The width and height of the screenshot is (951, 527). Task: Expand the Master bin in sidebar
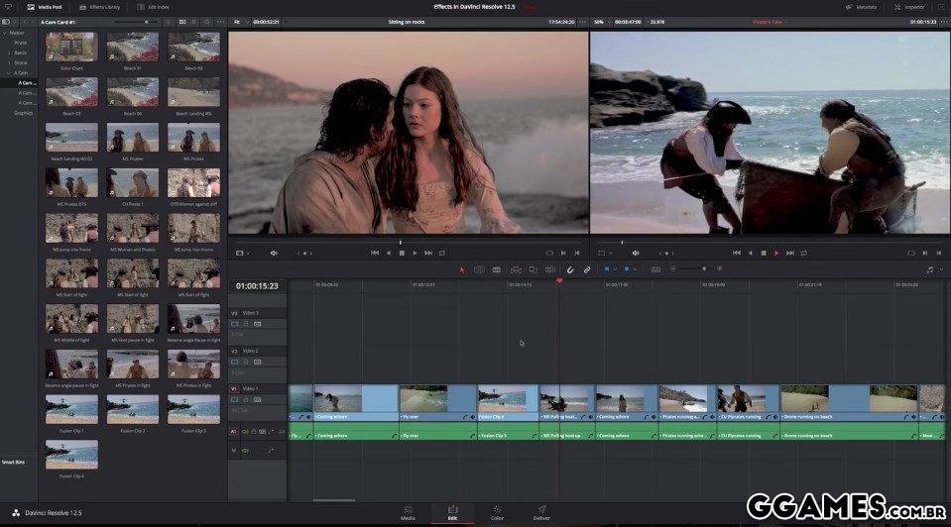pos(6,34)
